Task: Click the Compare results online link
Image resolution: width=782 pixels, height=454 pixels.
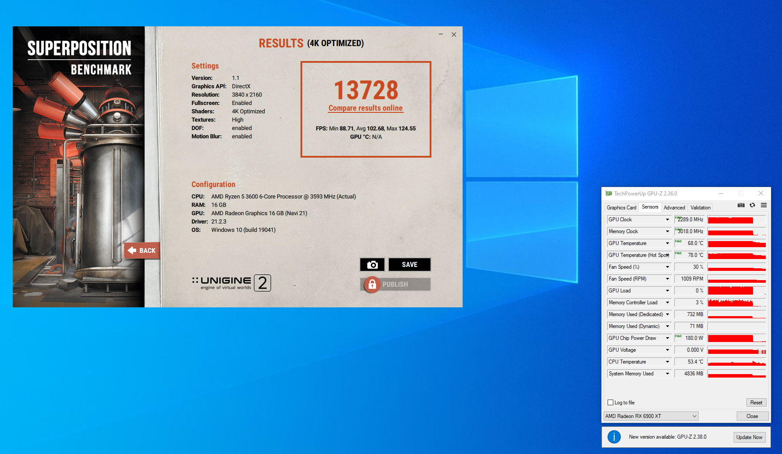Action: pos(366,108)
